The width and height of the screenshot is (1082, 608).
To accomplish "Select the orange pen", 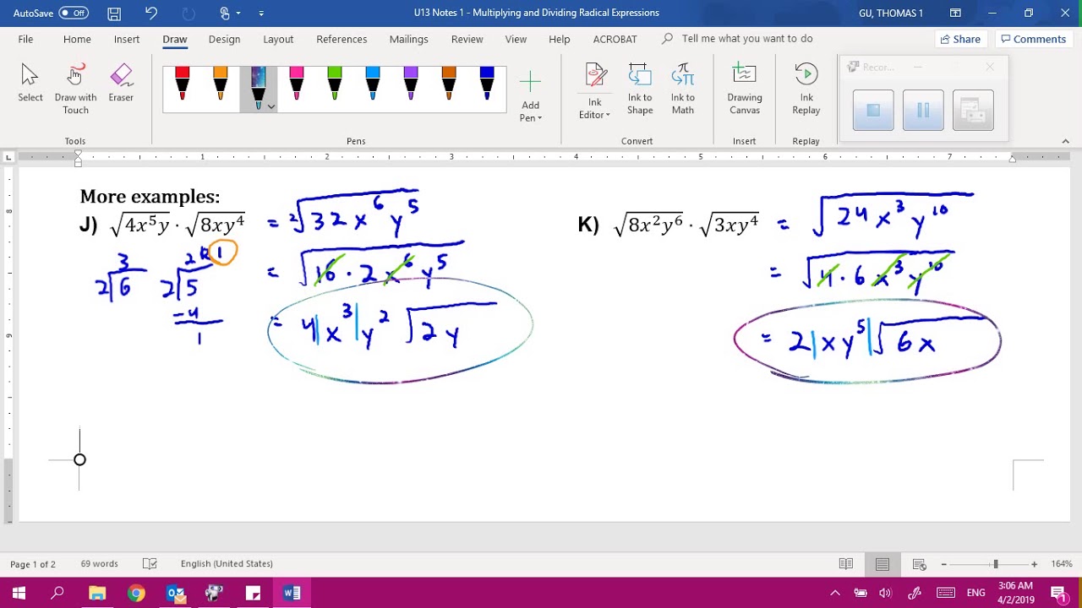I will [220, 84].
